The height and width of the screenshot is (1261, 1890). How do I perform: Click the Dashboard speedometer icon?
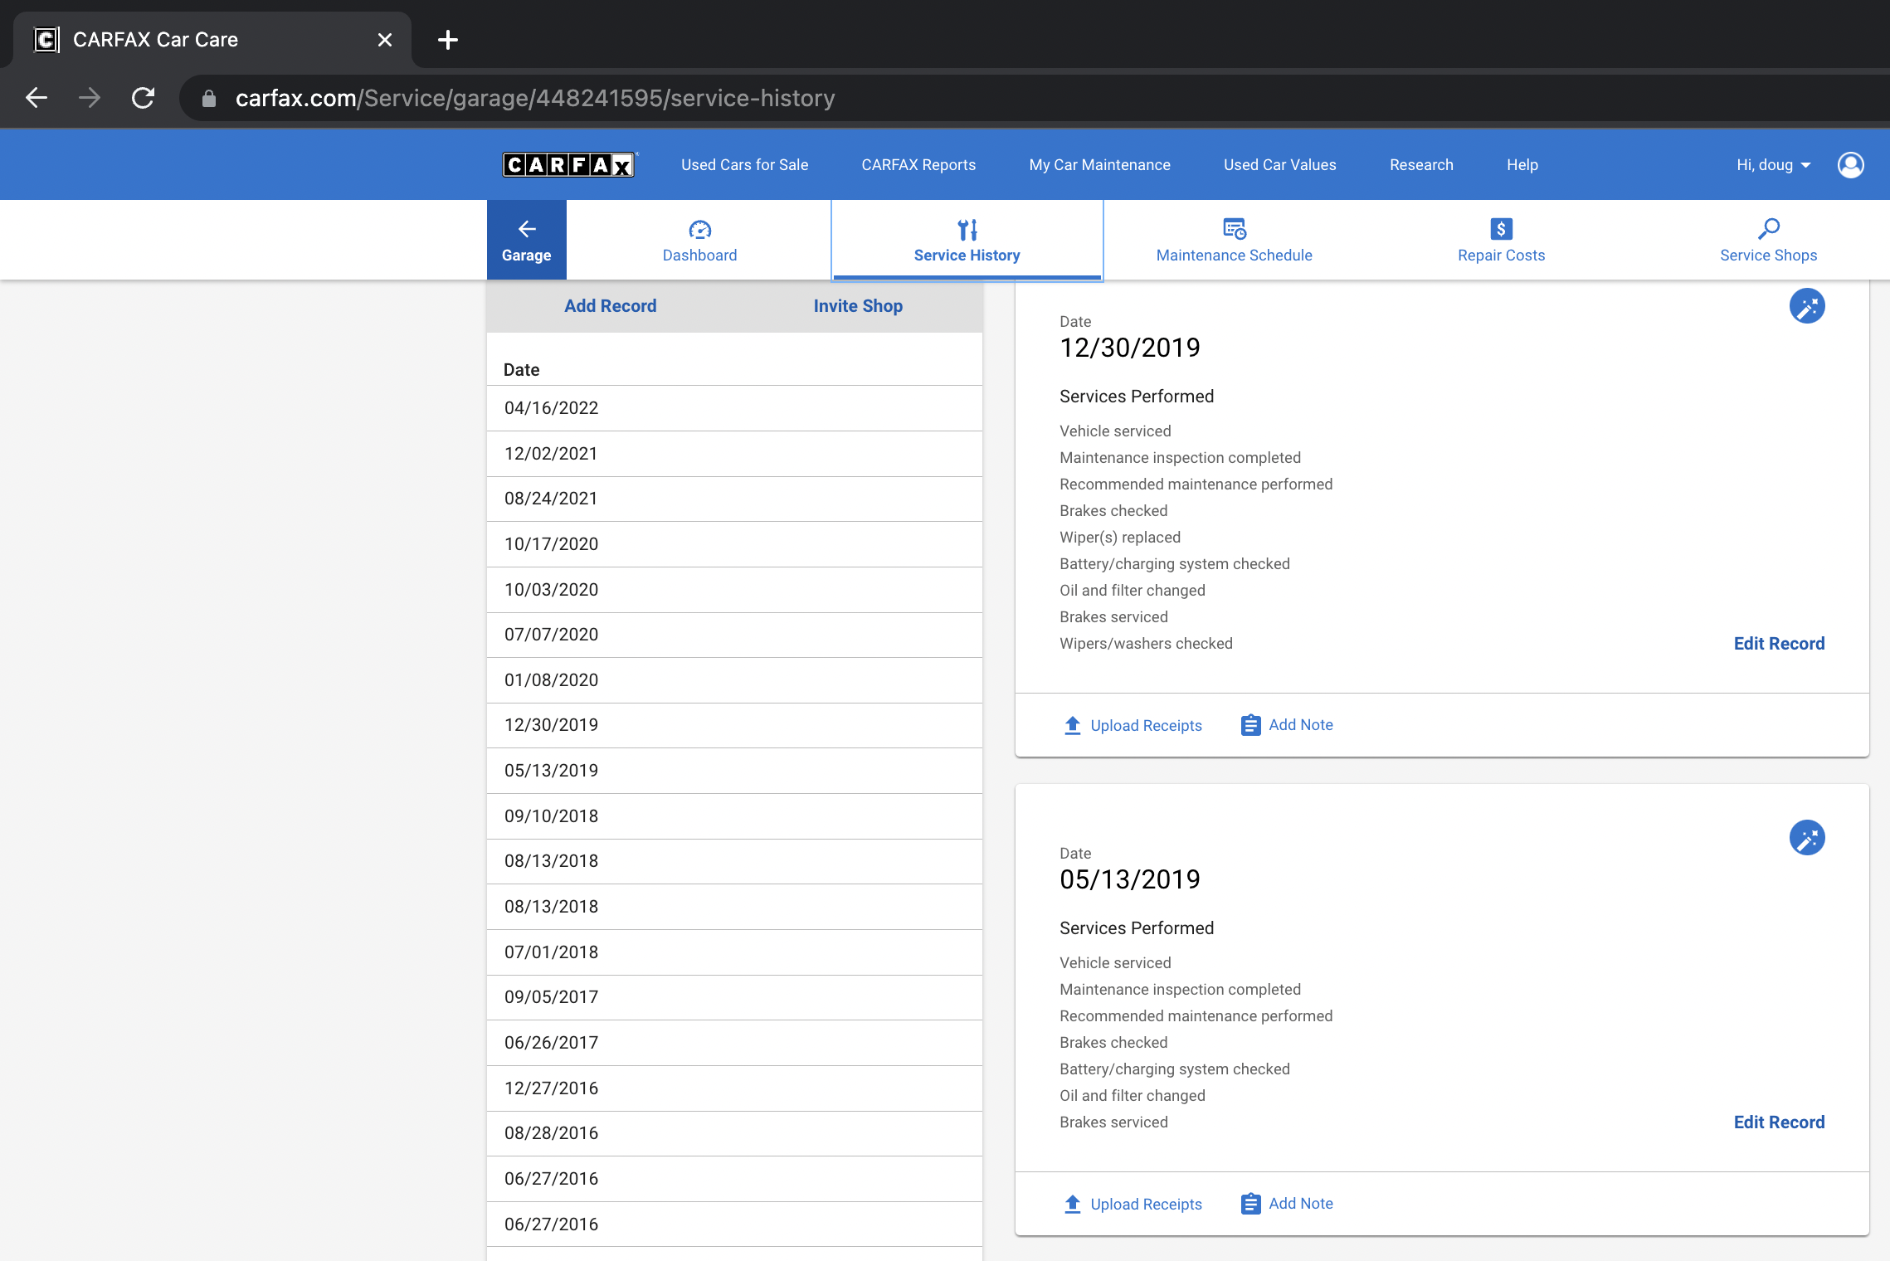(699, 229)
